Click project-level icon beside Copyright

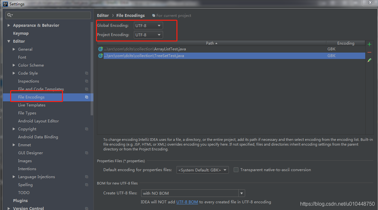[x=86, y=129]
